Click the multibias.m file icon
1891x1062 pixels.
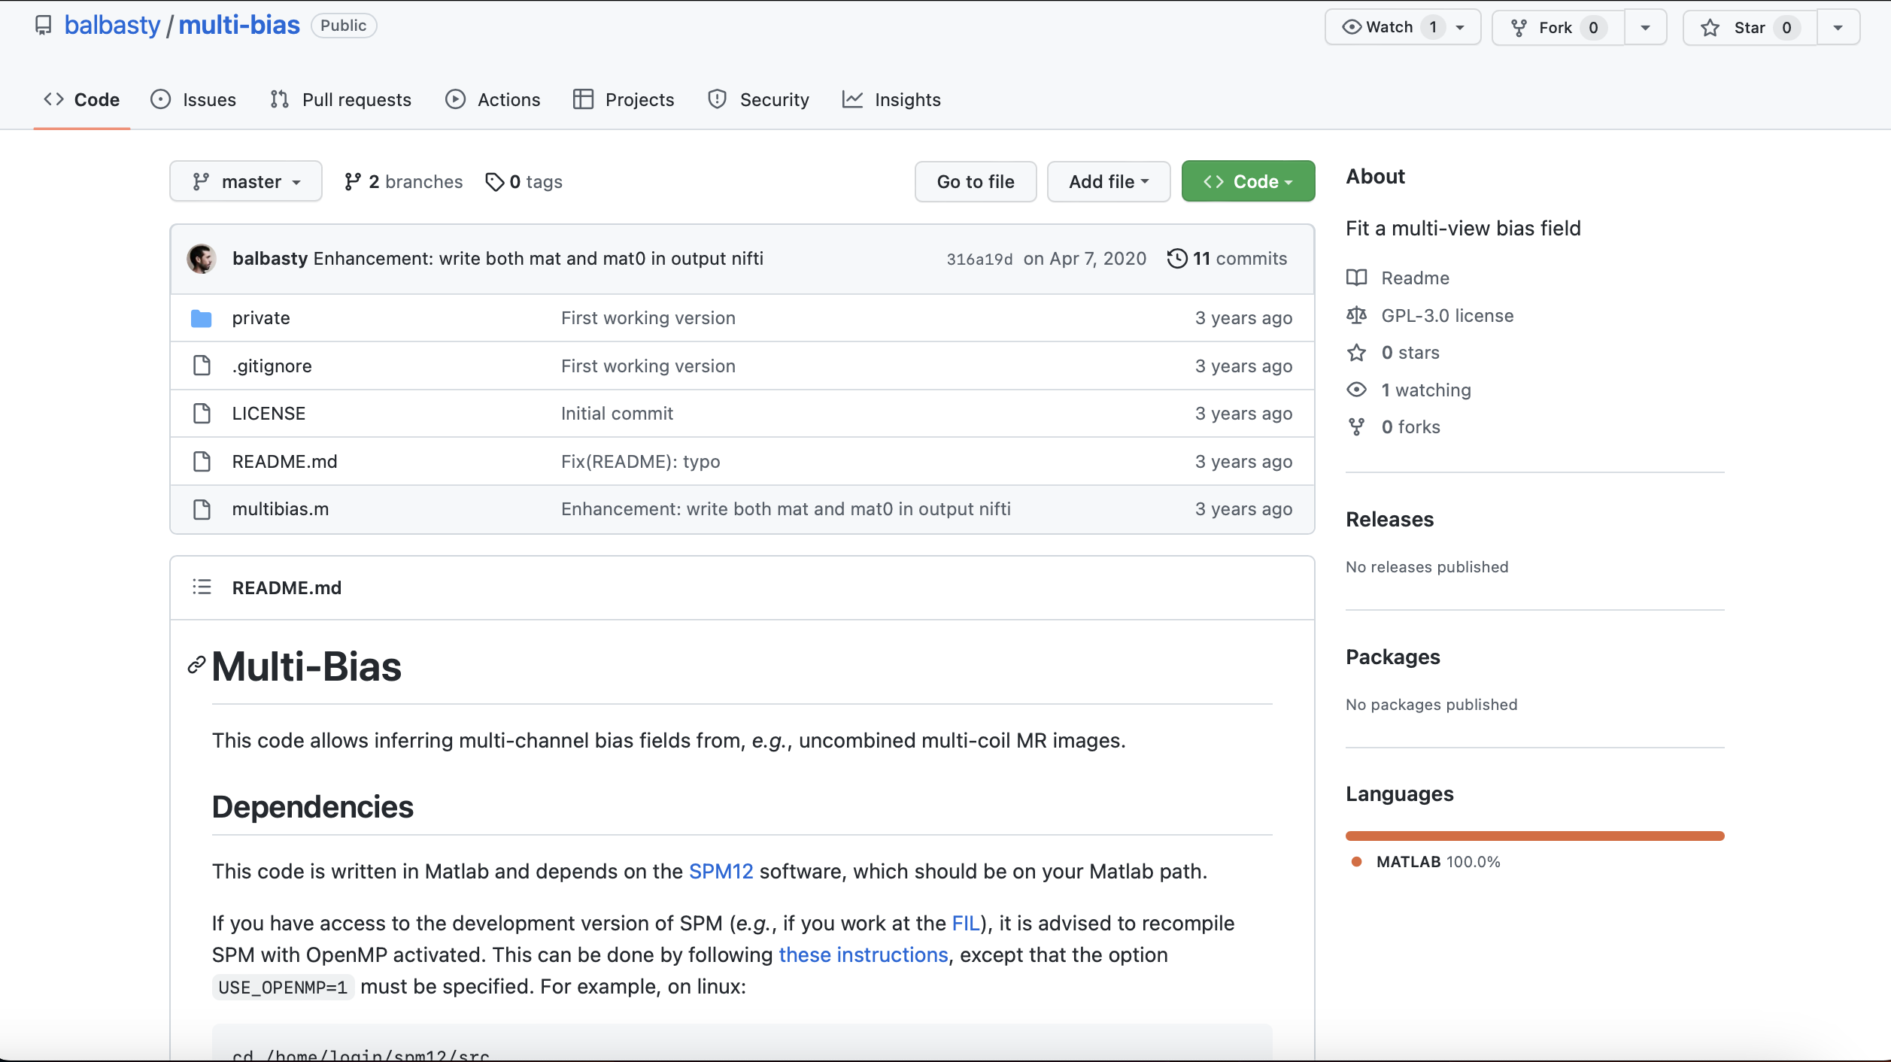(x=201, y=509)
